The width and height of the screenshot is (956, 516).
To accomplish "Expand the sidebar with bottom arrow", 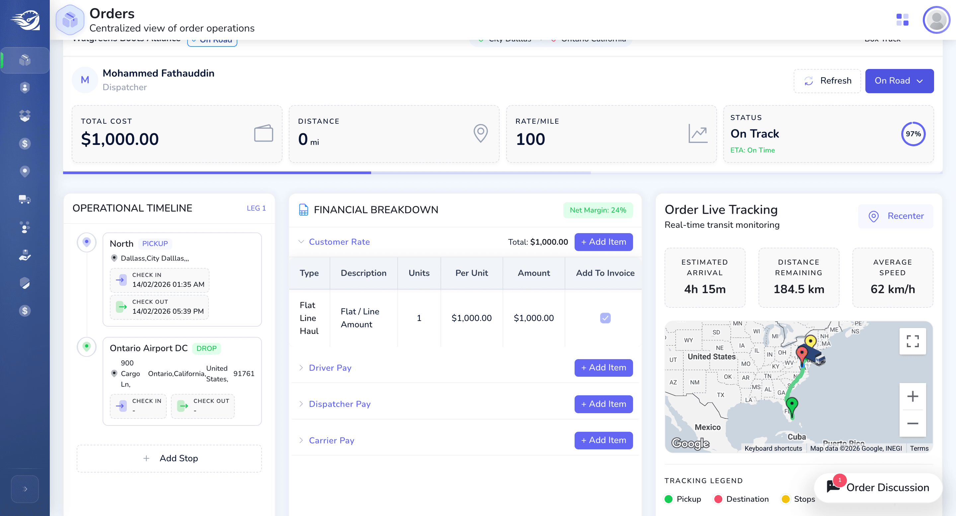I will [25, 489].
